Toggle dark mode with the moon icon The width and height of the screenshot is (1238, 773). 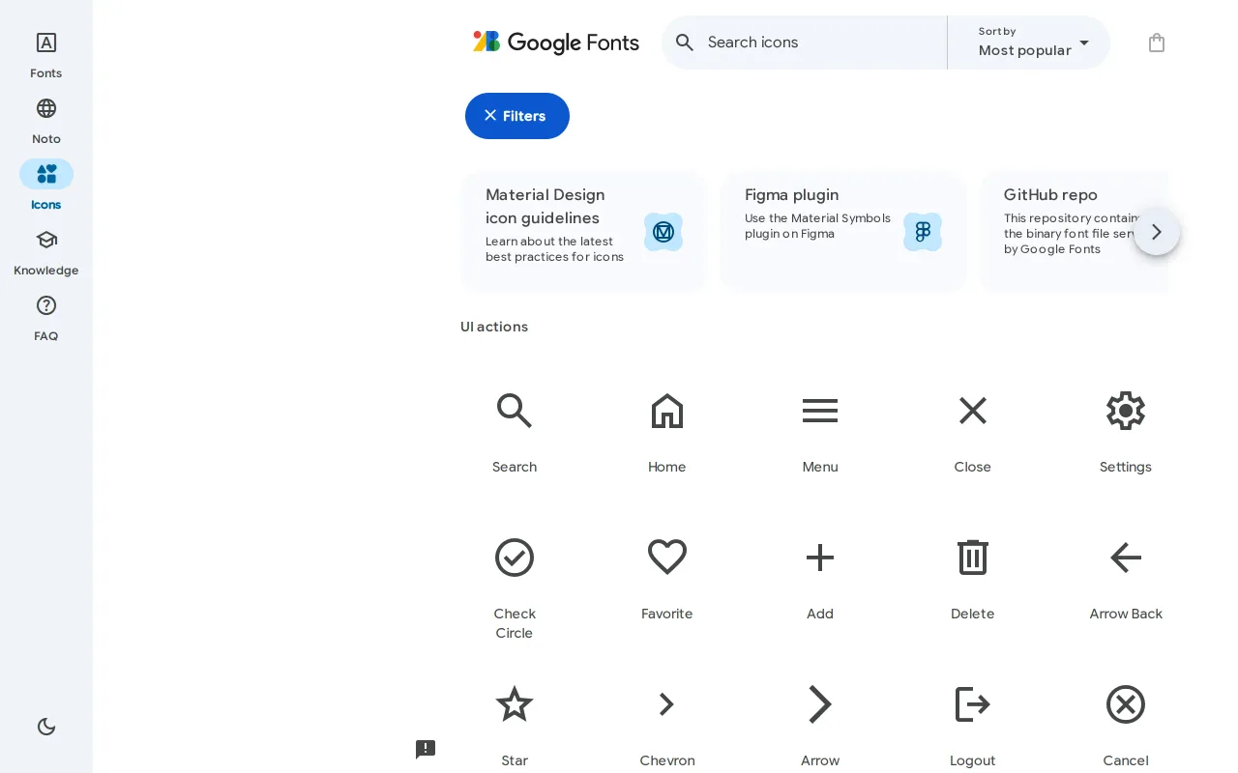click(x=46, y=727)
